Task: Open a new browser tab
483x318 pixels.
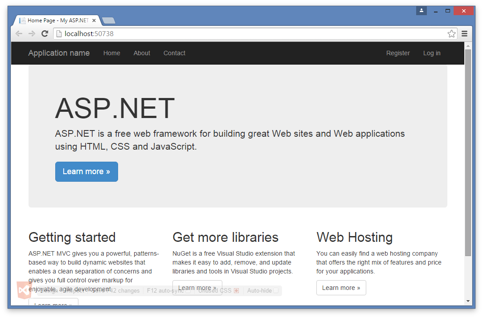Action: pyautogui.click(x=108, y=20)
